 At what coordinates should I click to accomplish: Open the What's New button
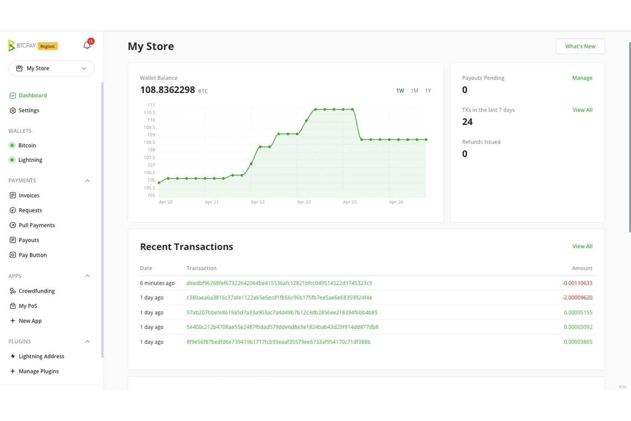click(x=580, y=46)
